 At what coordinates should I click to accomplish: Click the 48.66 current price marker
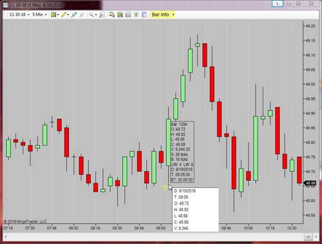point(310,183)
